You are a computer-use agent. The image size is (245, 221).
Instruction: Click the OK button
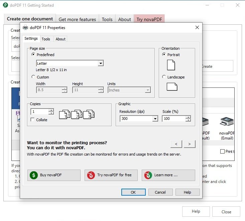[133, 192]
